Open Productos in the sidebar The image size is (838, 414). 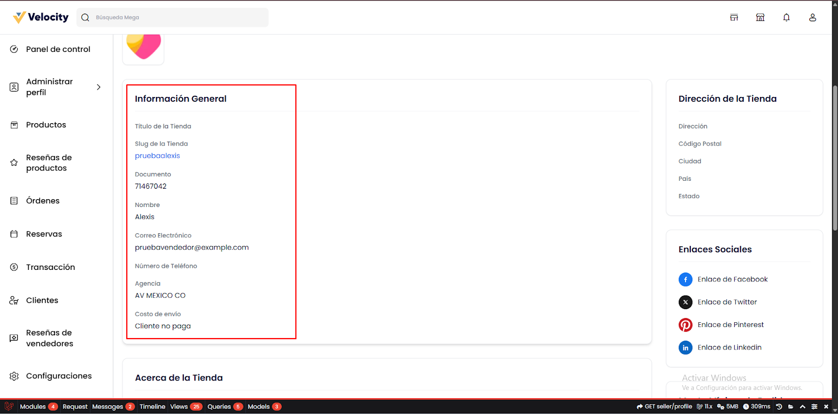46,125
